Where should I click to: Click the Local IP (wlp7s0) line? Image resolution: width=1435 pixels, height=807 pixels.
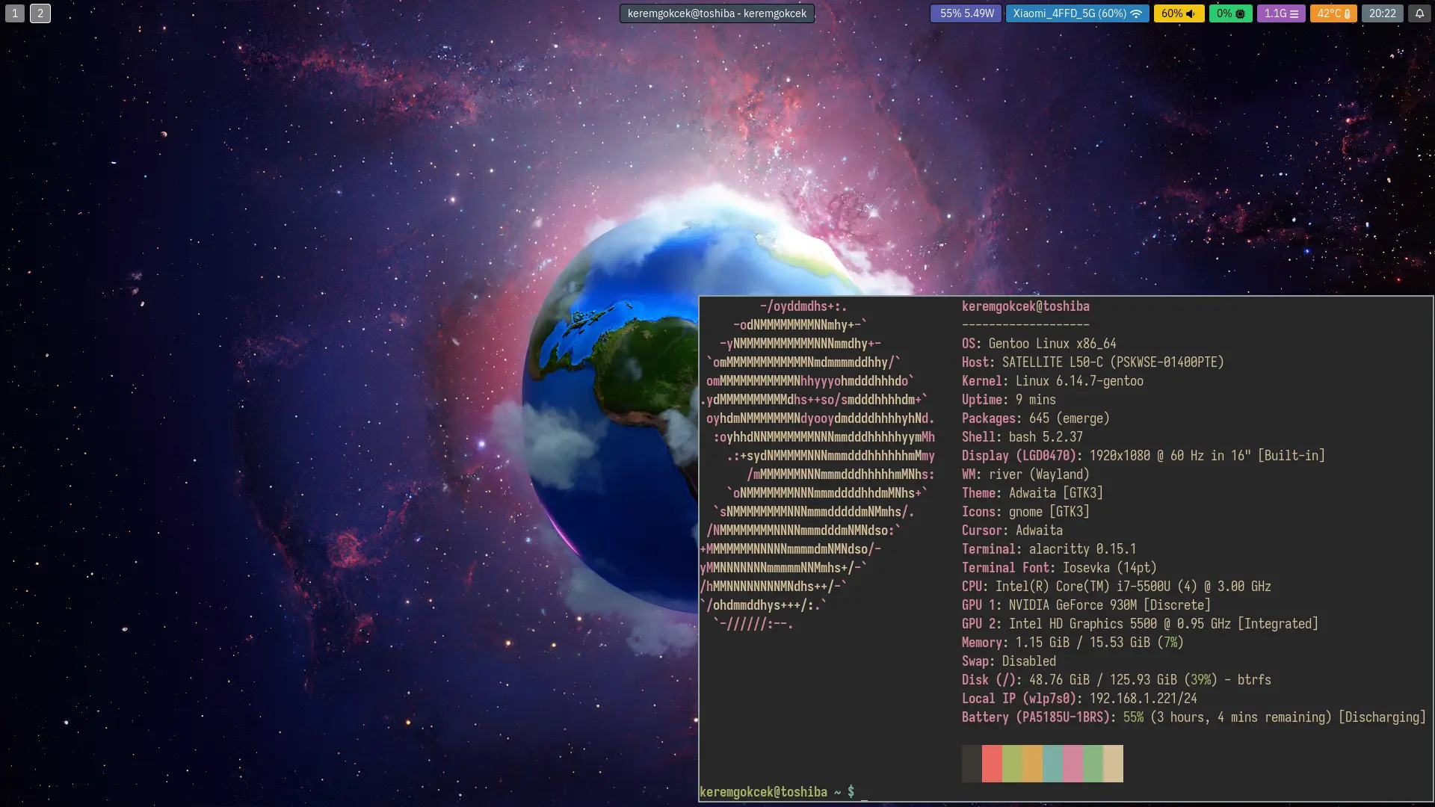(1079, 699)
